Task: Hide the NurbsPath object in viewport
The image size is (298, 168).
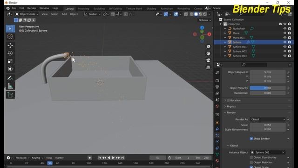Action: [x=284, y=28]
